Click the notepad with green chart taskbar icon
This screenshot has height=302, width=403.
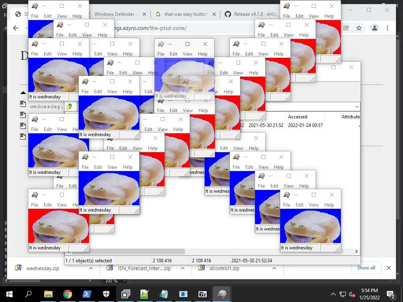coord(145,294)
